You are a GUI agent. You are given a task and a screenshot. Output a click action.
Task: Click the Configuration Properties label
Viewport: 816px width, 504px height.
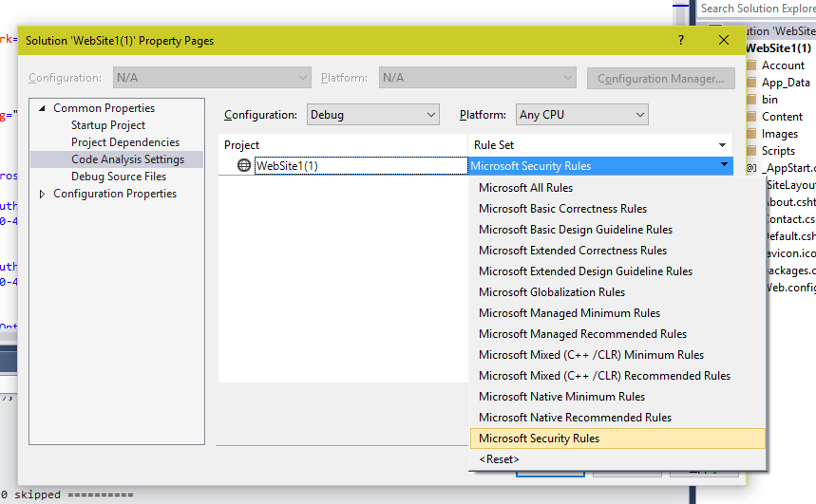(115, 194)
